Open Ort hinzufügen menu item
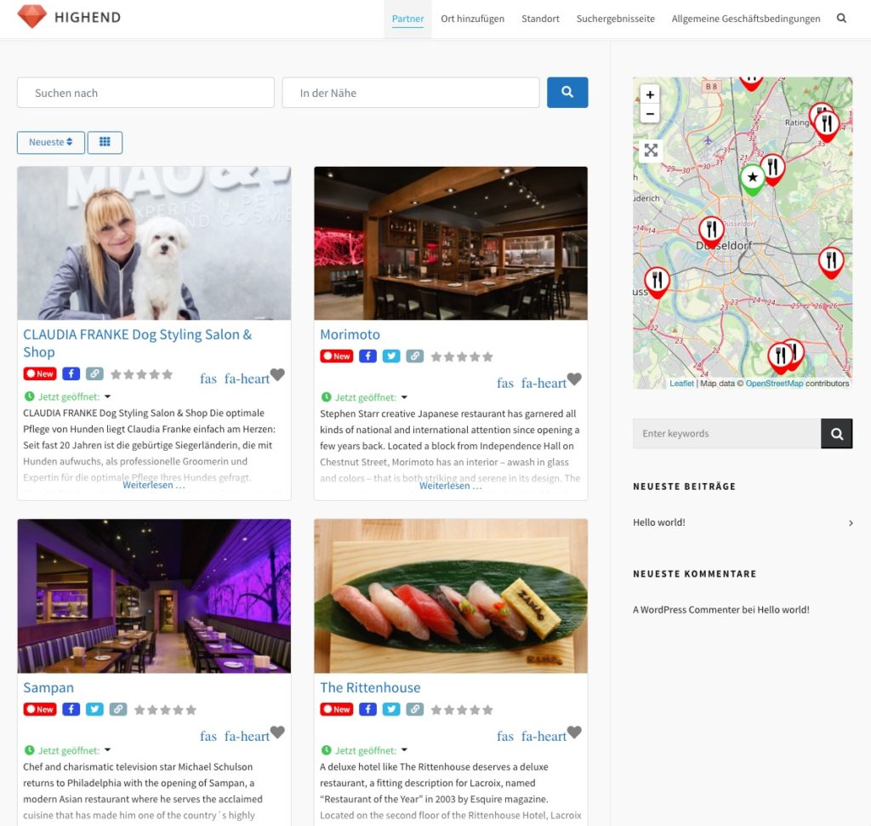Screen dimensions: 871x826 [x=473, y=19]
